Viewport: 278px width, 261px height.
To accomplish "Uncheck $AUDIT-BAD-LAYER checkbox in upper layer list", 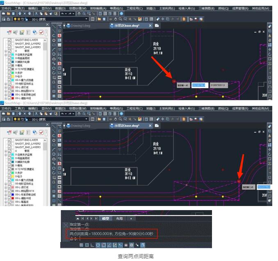I will [x=10, y=40].
